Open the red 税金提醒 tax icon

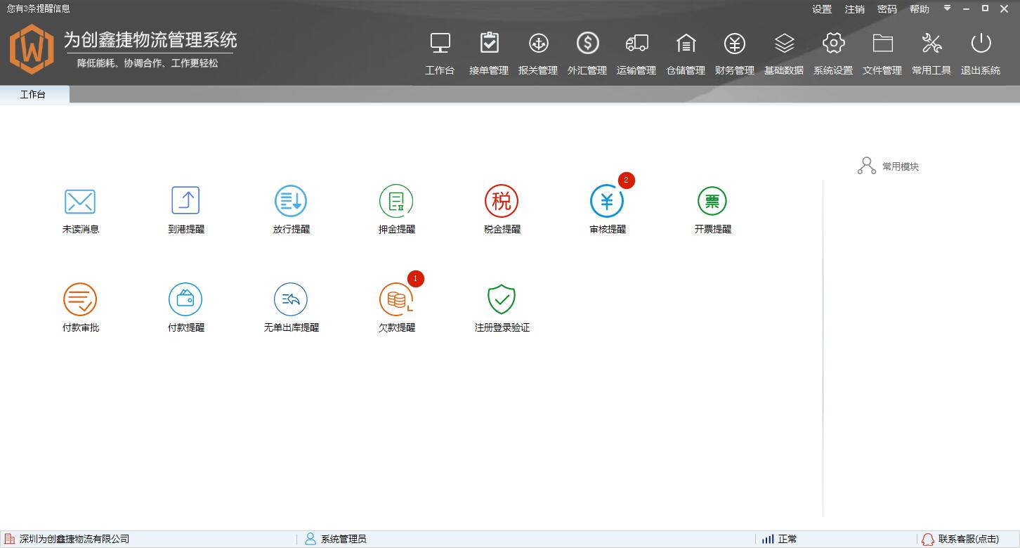pos(502,201)
